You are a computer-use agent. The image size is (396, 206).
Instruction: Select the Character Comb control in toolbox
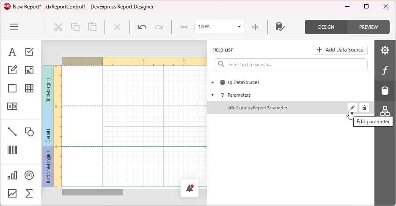coord(12,106)
